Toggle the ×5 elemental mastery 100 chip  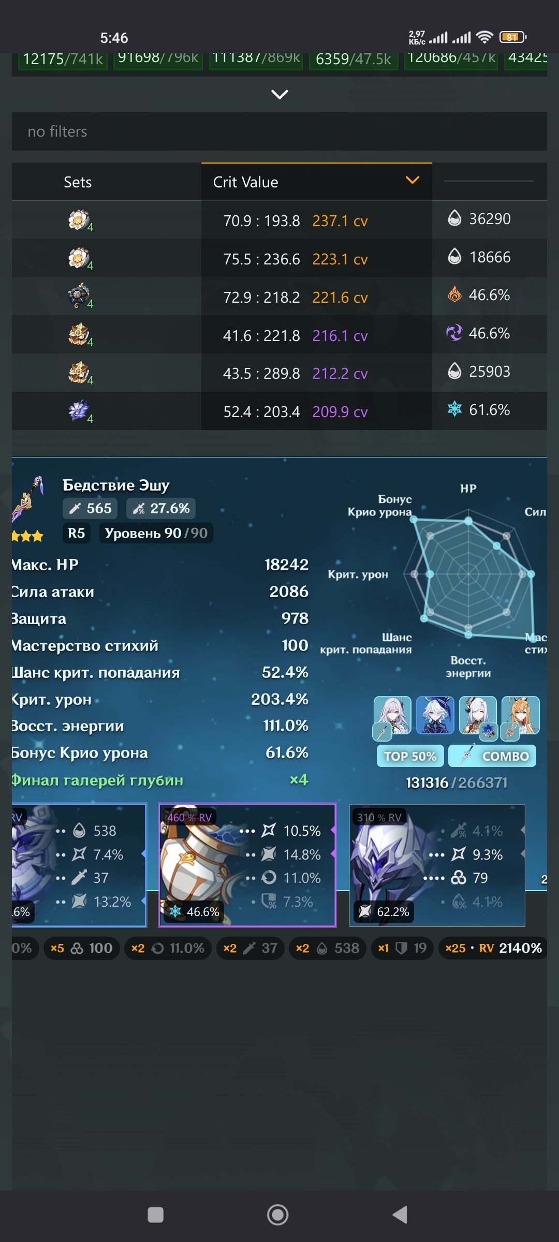point(82,948)
